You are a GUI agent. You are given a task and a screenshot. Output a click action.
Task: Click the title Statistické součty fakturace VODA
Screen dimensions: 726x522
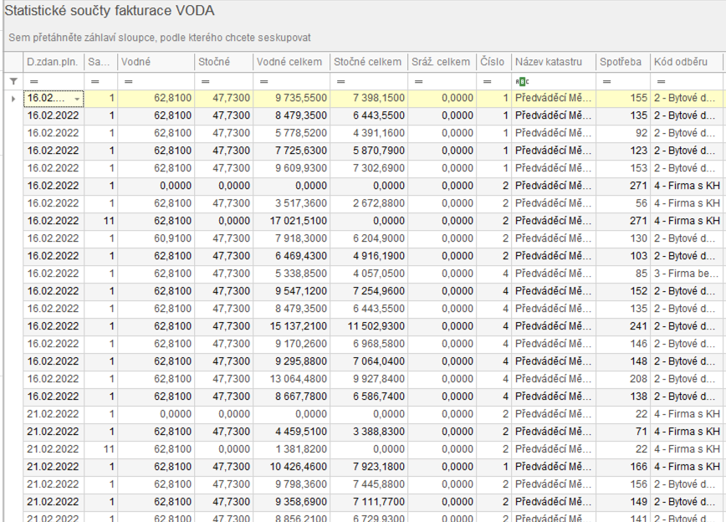pyautogui.click(x=110, y=11)
